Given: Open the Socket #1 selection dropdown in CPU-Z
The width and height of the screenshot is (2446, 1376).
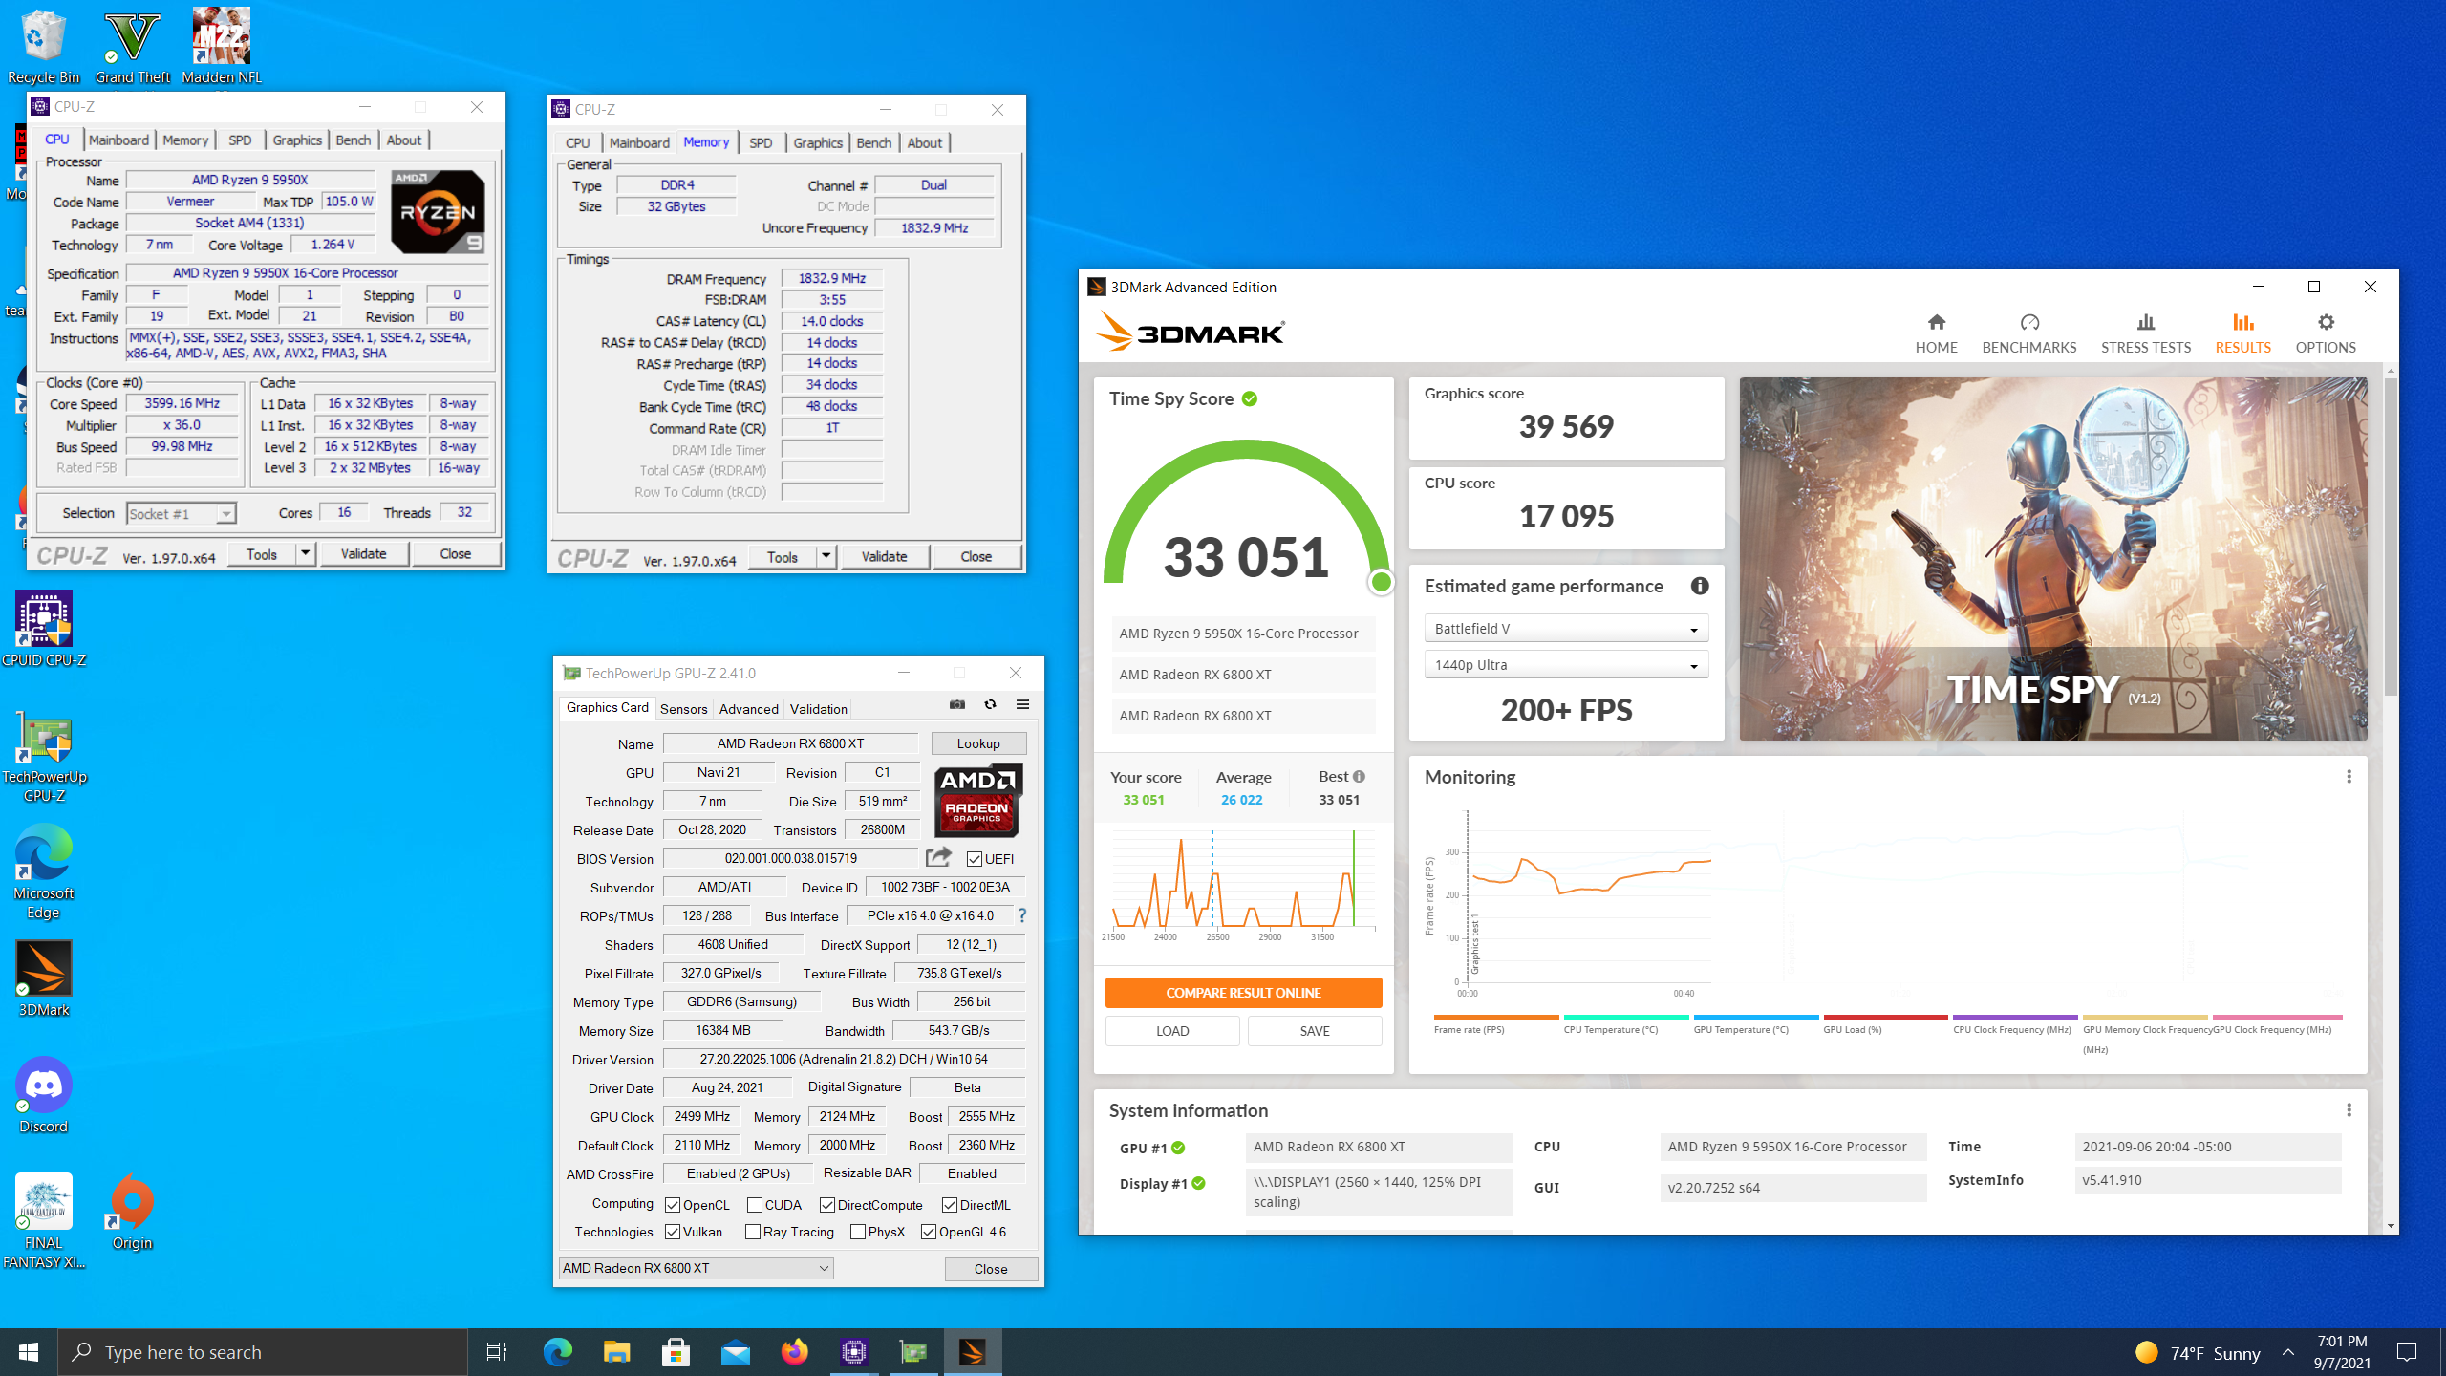Looking at the screenshot, I should coord(181,514).
